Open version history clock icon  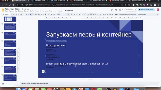coord(112,10)
